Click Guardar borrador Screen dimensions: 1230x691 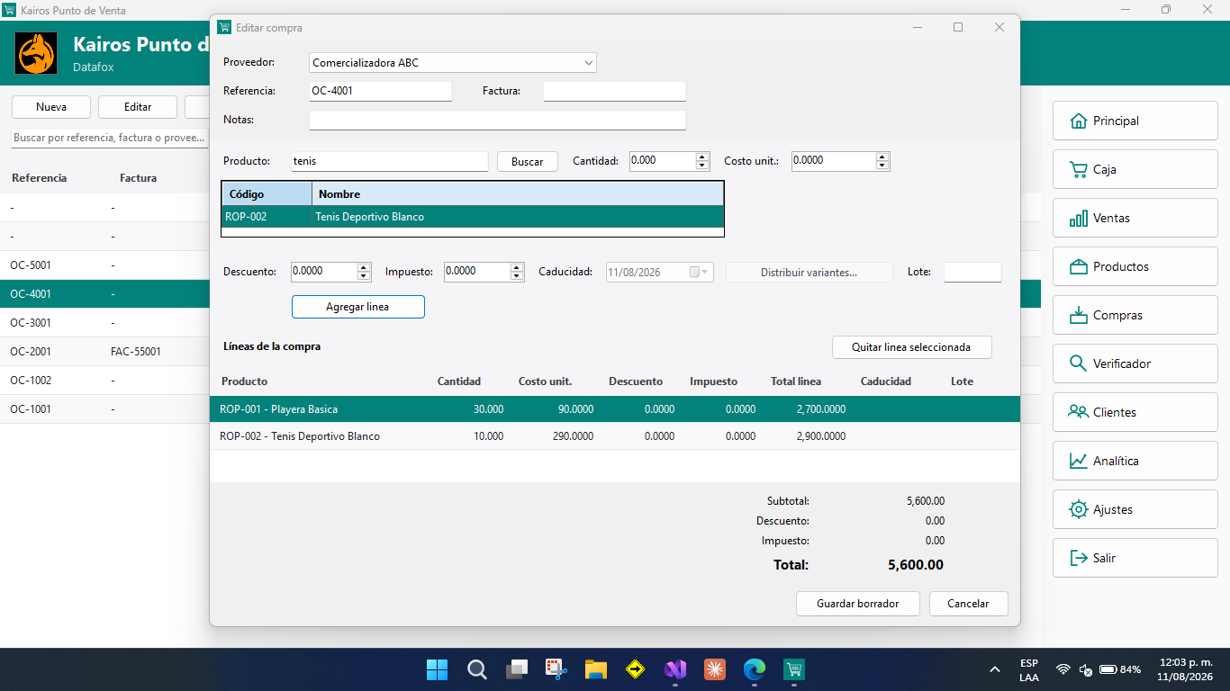coord(858,604)
